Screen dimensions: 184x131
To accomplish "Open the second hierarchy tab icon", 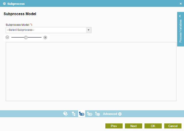I will (74, 114).
